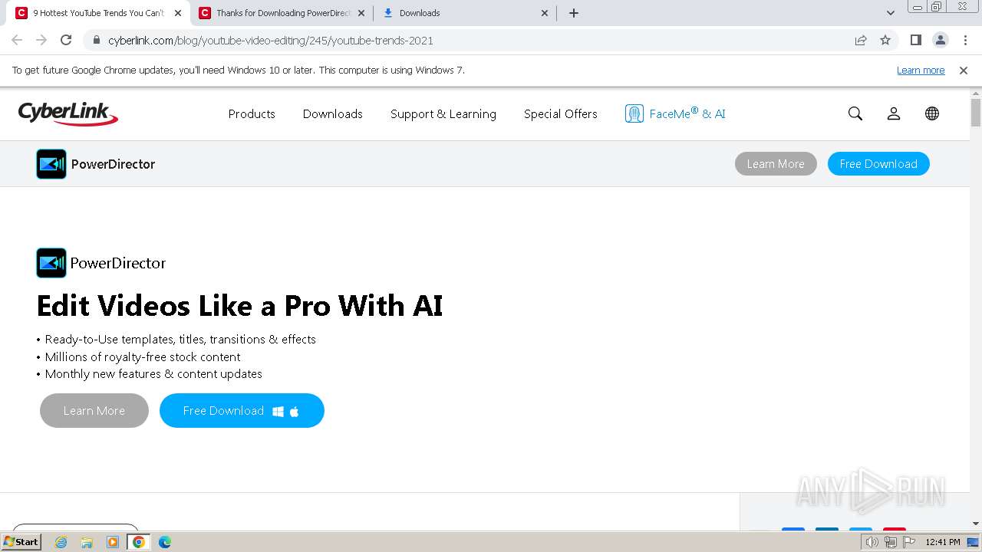Close the YouTube Trends tab
This screenshot has width=982, height=552.
178,13
